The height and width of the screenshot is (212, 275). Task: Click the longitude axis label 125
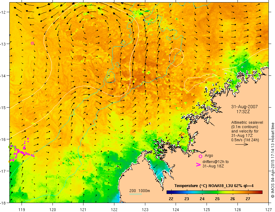[207, 210]
